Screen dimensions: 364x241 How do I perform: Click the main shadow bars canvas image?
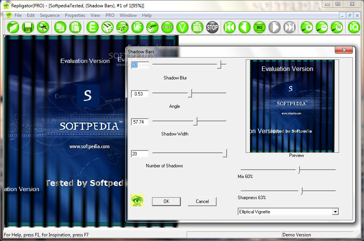(x=65, y=131)
